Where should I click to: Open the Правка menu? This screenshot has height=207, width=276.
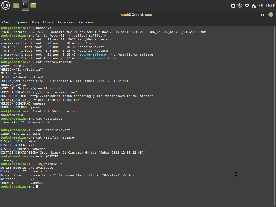(x=22, y=22)
